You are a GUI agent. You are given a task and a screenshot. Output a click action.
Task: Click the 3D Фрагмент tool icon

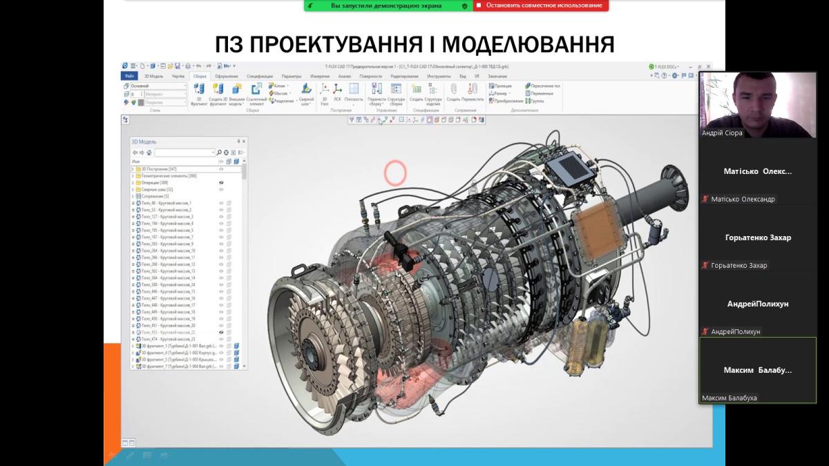(x=199, y=89)
